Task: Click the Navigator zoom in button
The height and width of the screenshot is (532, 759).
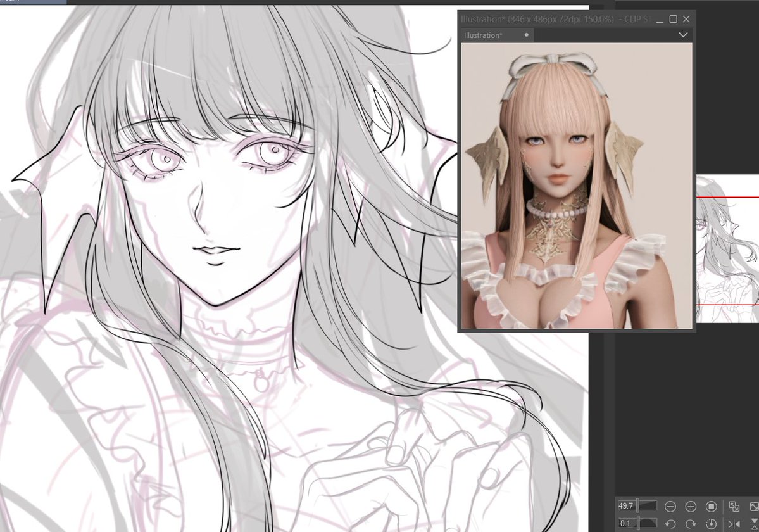Action: [691, 506]
